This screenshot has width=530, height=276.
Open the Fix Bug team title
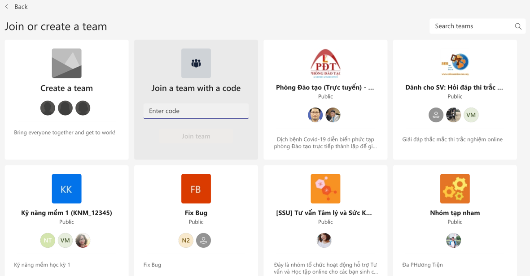point(196,213)
